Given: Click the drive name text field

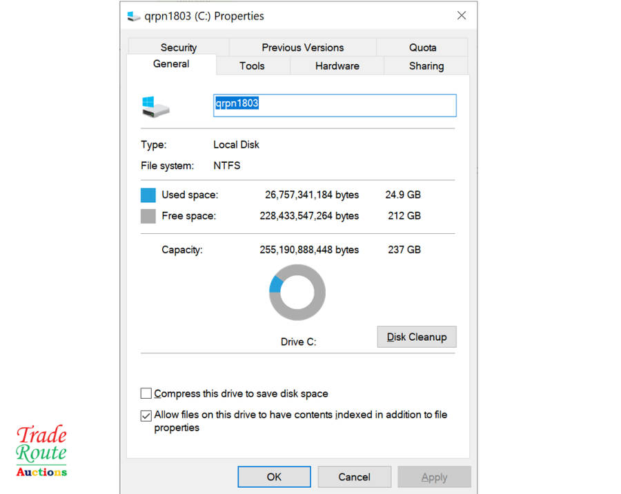Looking at the screenshot, I should pyautogui.click(x=335, y=105).
